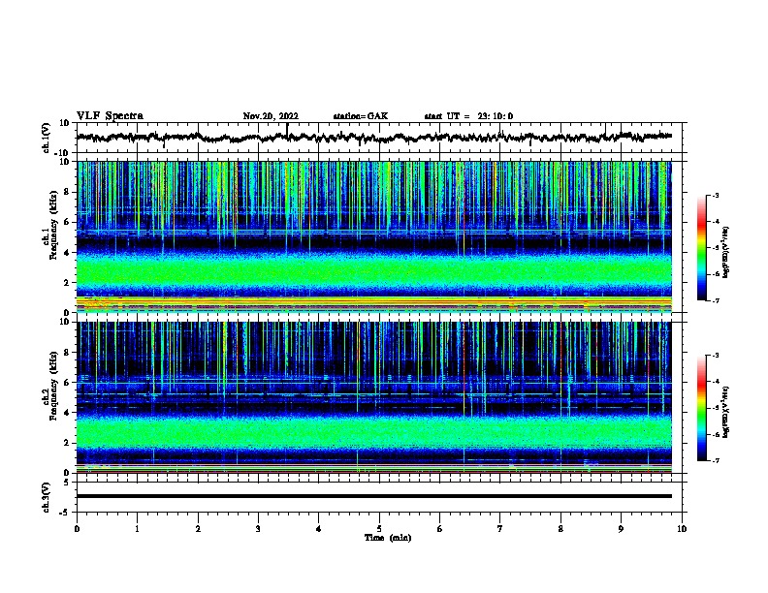
Task: Click the "5" tick on the time axis
Action: [x=379, y=528]
